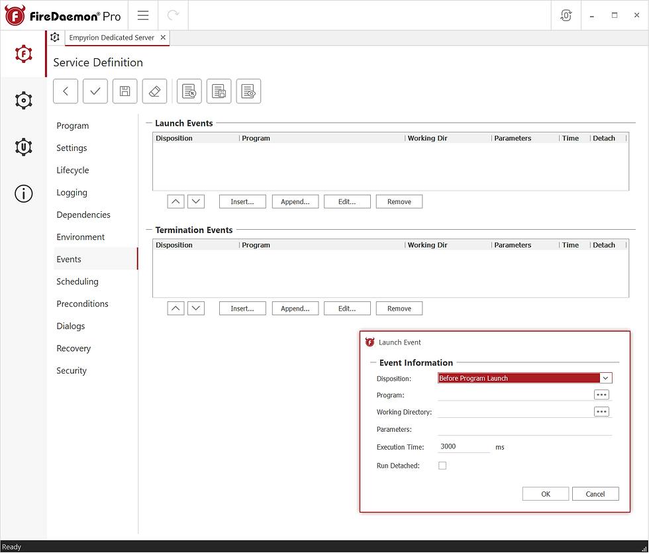Click OK in the Launch Event dialog
This screenshot has height=553, width=649.
pyautogui.click(x=545, y=493)
